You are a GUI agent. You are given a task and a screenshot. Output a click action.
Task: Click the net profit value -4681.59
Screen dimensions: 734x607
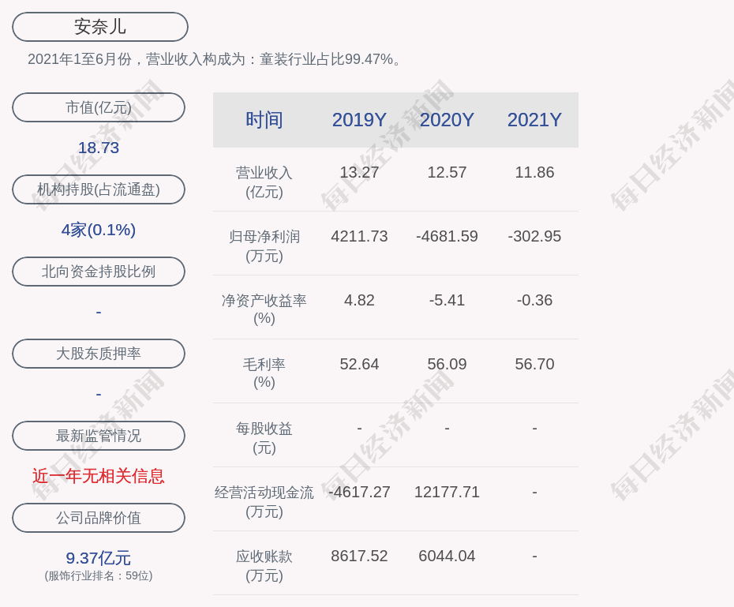[x=447, y=236]
